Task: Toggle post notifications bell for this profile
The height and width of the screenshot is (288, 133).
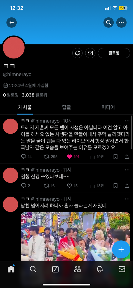Action: click(77, 53)
